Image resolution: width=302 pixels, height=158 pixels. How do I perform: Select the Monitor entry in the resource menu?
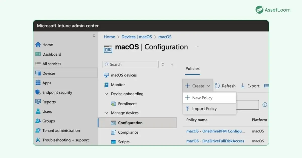pos(118,85)
